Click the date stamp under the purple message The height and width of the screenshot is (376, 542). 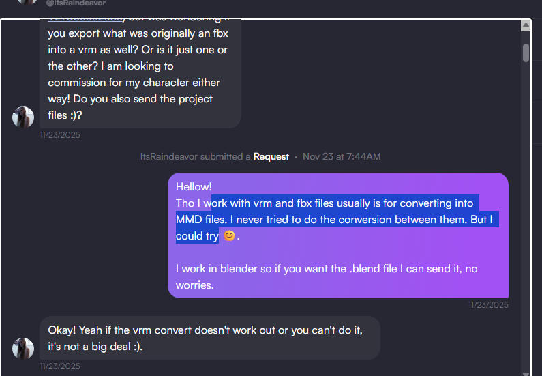point(488,305)
